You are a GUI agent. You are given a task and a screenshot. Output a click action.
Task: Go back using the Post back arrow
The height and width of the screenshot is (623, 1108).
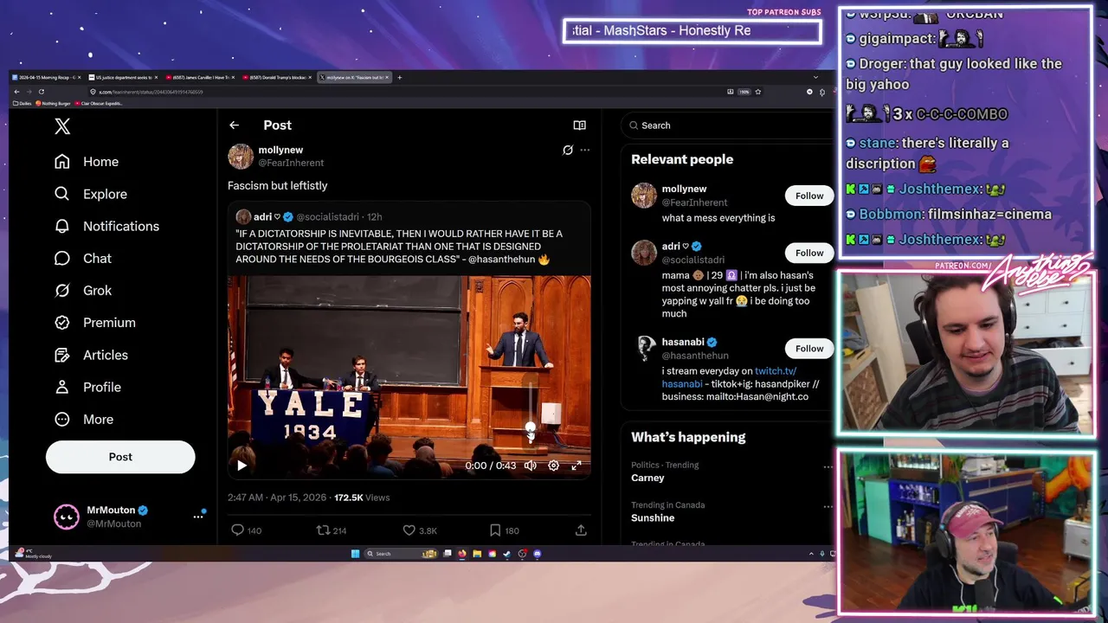coord(234,125)
